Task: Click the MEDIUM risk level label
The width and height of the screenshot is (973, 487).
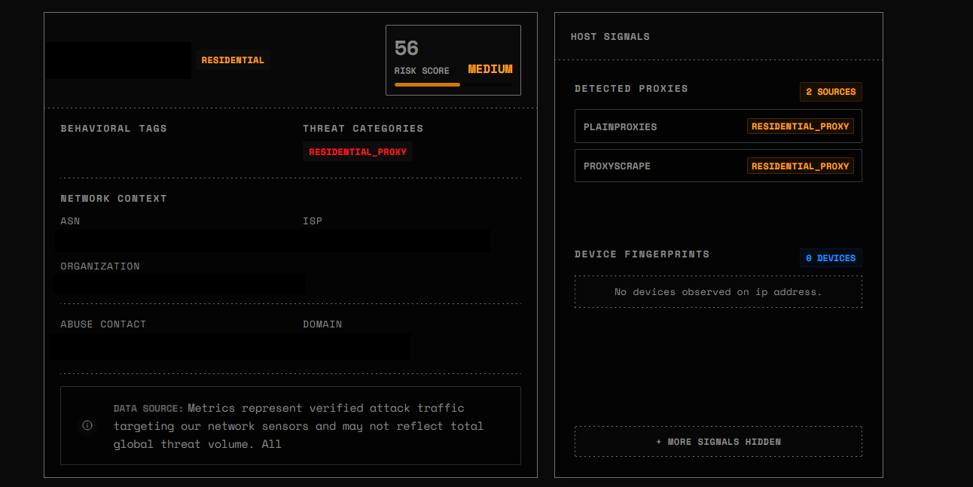Action: pyautogui.click(x=490, y=69)
